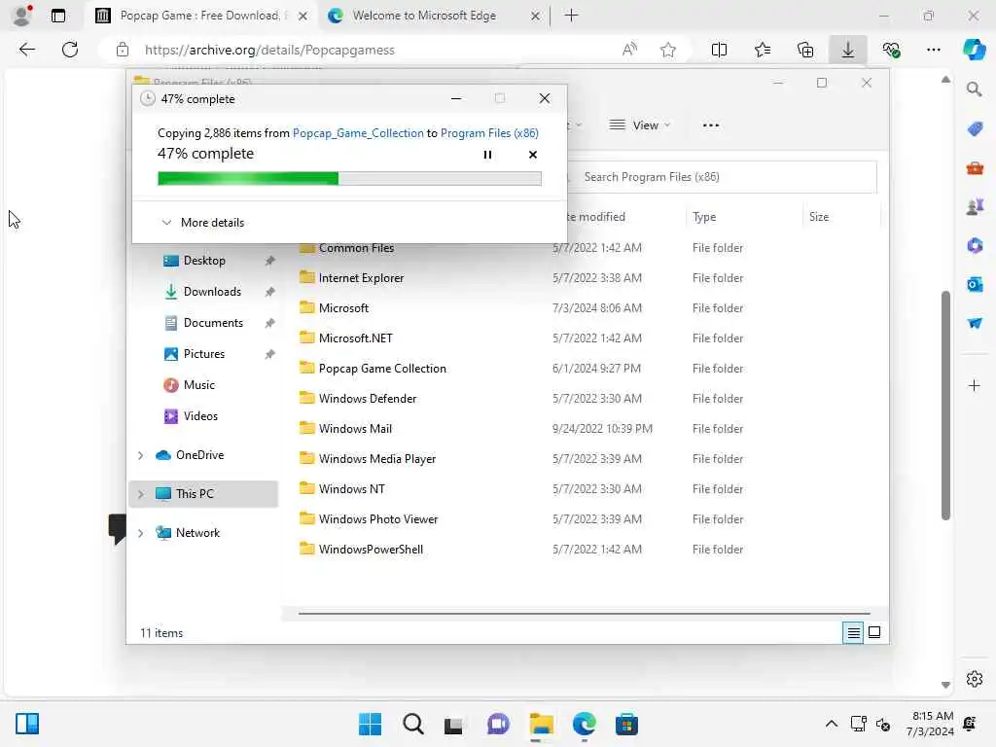This screenshot has width=996, height=747.
Task: Switch to large thumbnails view icon
Action: (x=874, y=632)
